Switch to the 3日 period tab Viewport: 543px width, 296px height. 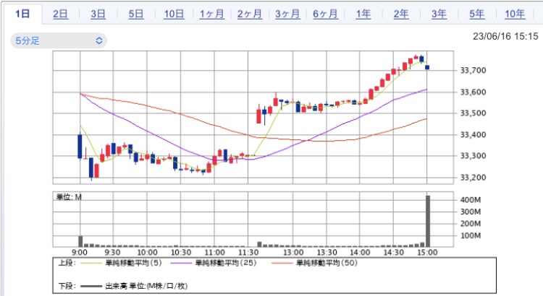tap(98, 14)
